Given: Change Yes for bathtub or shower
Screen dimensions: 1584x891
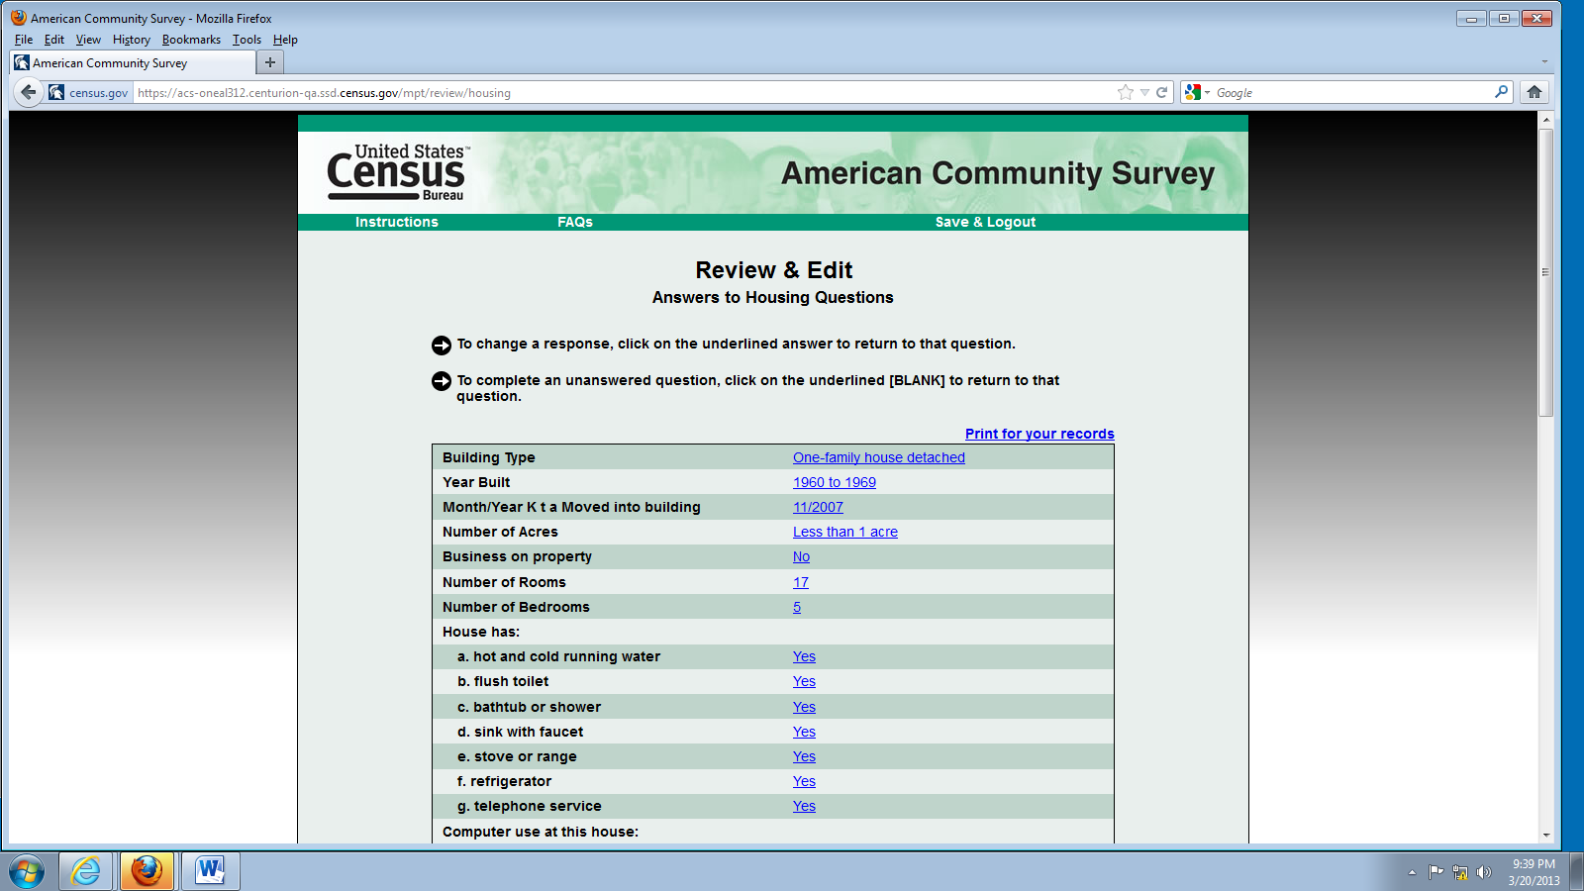Looking at the screenshot, I should click(x=804, y=707).
